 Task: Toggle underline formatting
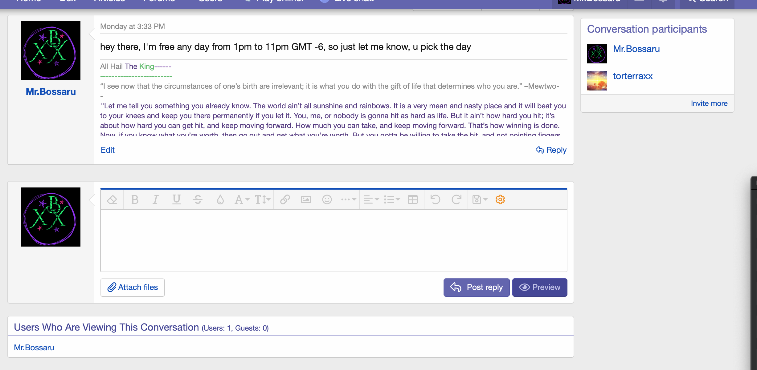click(176, 200)
